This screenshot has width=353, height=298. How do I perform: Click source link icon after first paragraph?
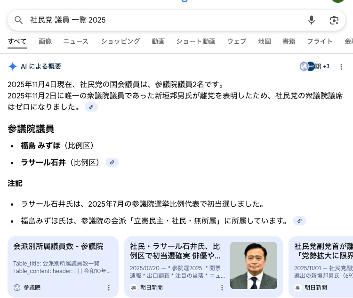point(91,107)
